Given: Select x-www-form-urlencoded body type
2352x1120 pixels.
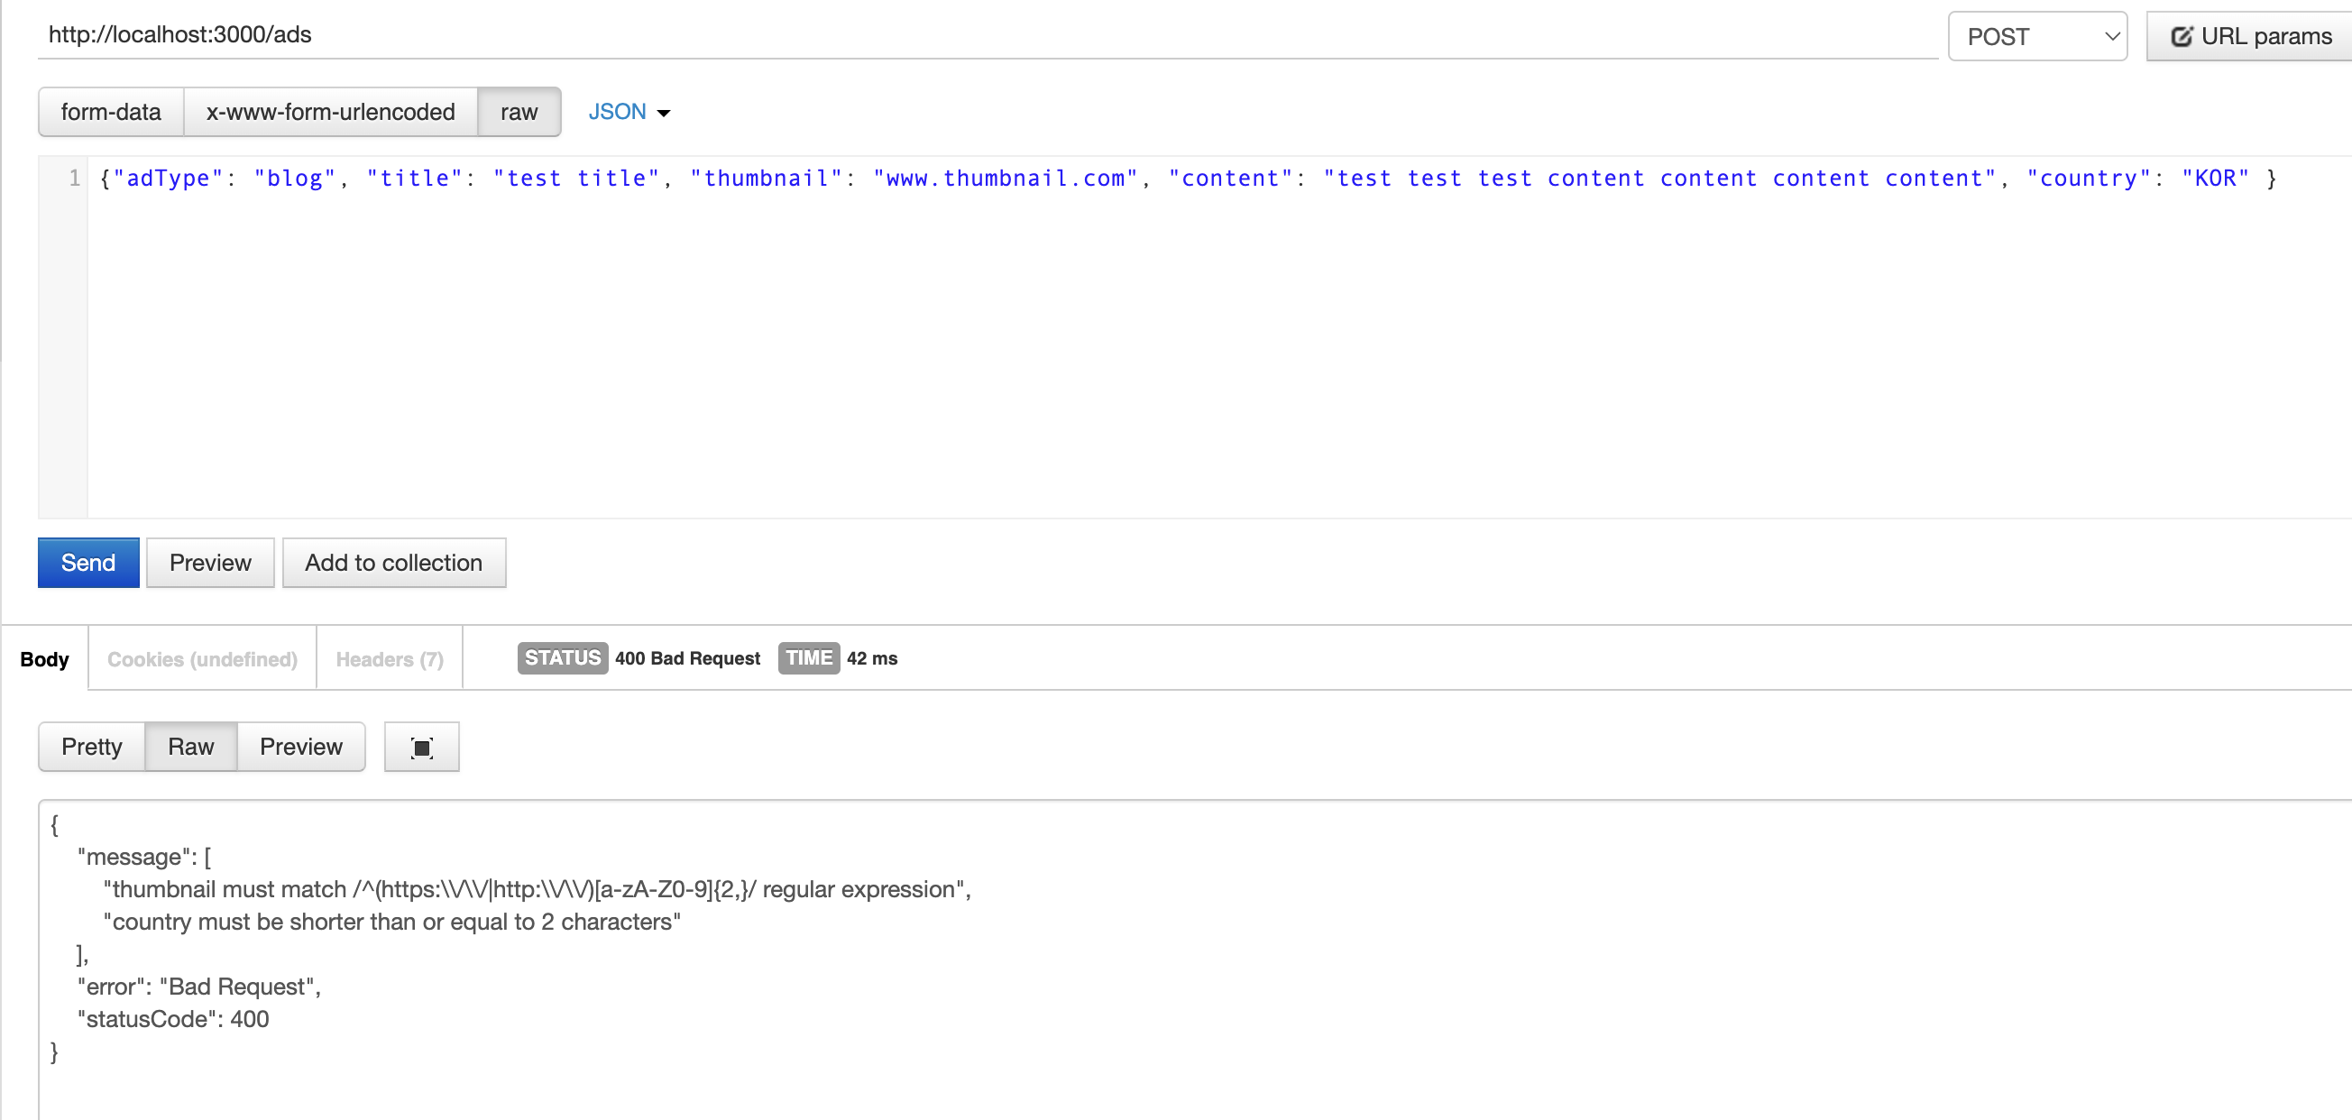Looking at the screenshot, I should tap(329, 111).
